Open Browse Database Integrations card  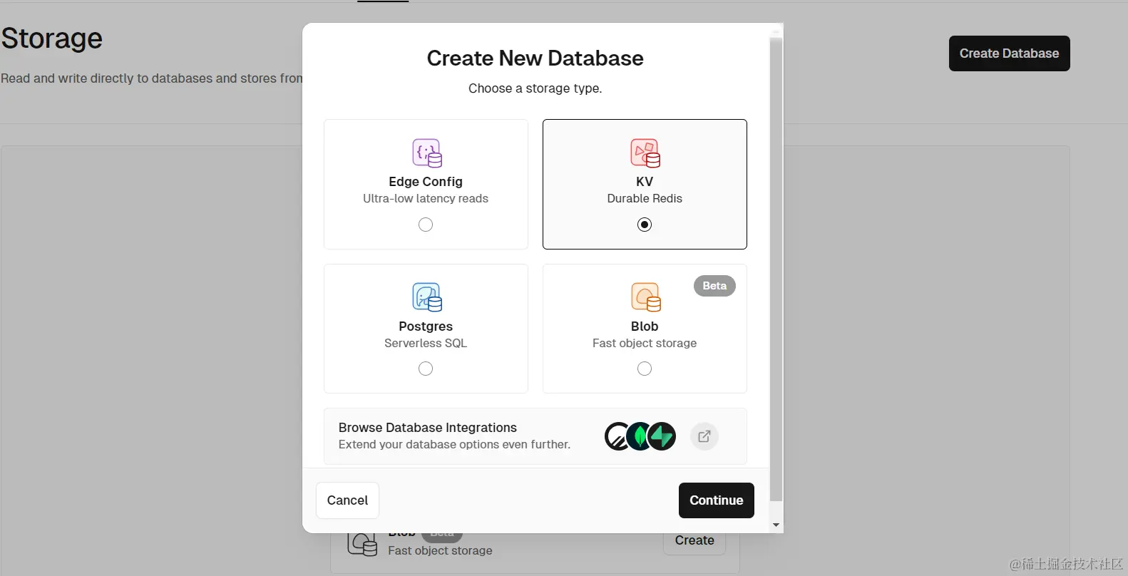point(535,436)
